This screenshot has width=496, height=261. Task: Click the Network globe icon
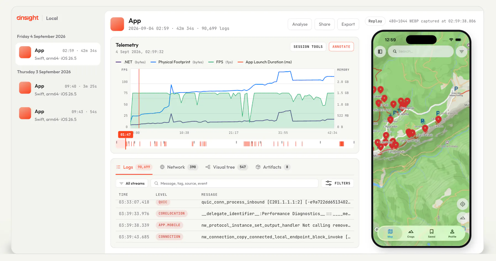[162, 167]
